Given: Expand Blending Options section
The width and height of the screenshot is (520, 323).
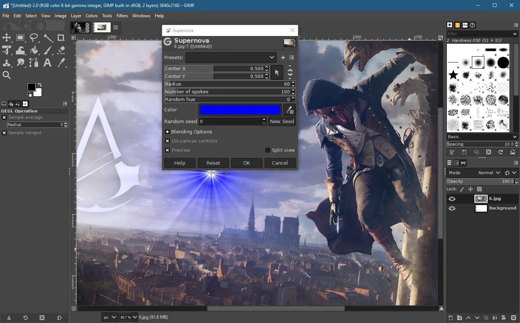Looking at the screenshot, I should click(167, 132).
